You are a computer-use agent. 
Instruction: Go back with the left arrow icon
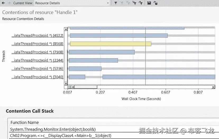(x=3, y=3)
